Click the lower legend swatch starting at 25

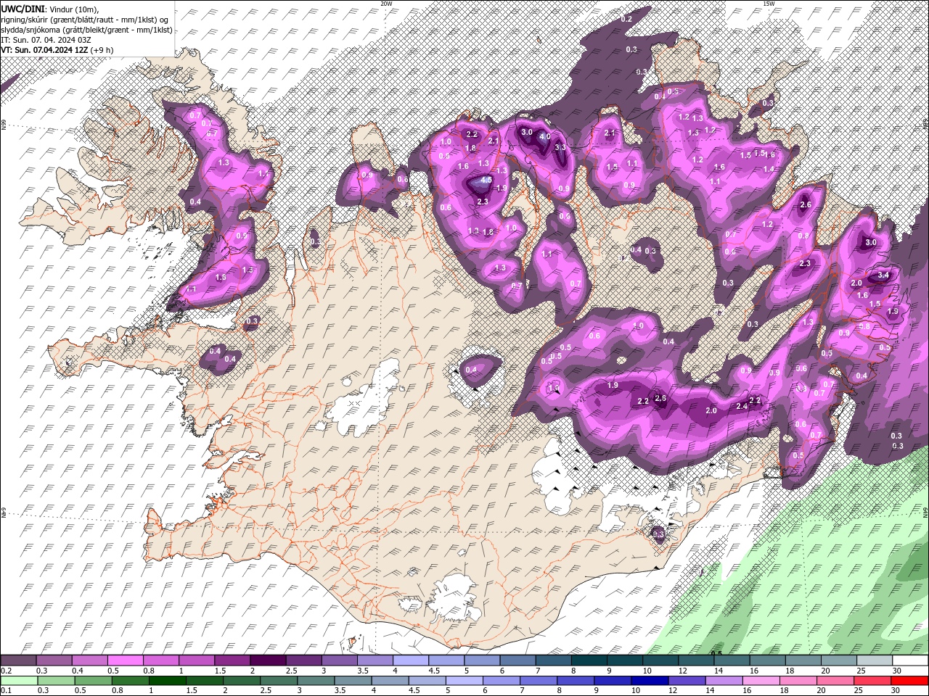coord(872,681)
